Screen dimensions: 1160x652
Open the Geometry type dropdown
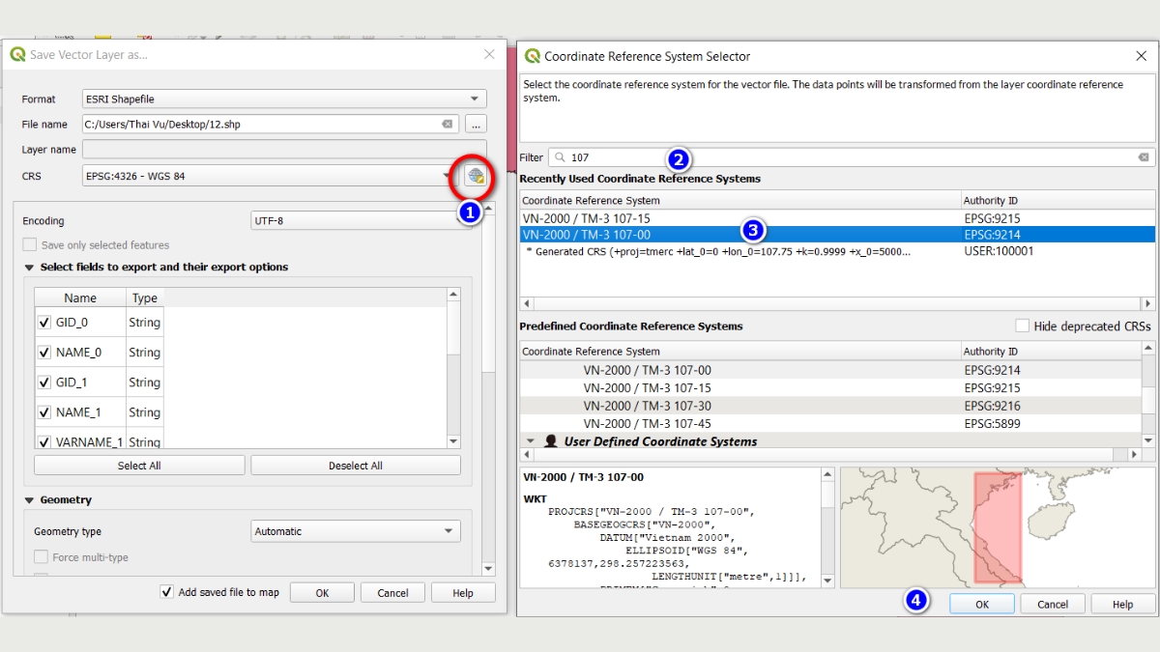[356, 531]
